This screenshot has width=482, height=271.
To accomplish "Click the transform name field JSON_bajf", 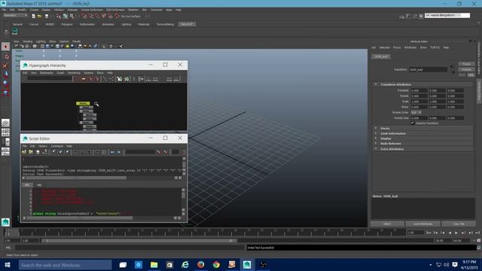I will point(428,69).
